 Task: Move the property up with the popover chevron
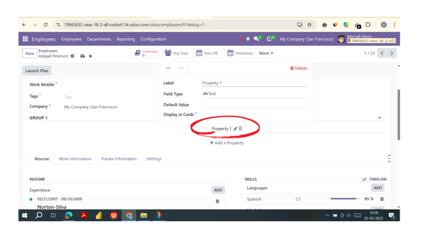(168, 68)
